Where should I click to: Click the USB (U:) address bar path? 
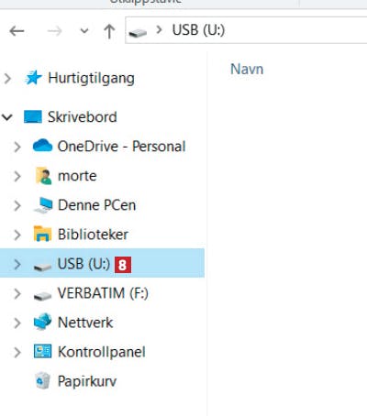[x=198, y=30]
